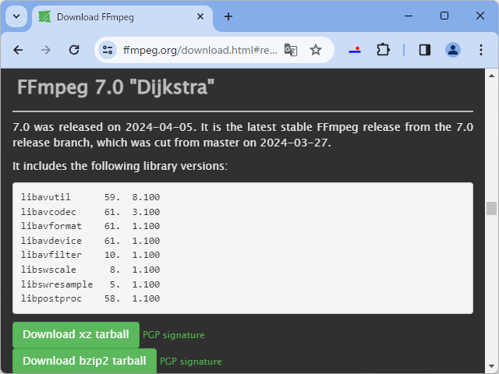Click Download xz tarball button
The height and width of the screenshot is (374, 499).
[x=76, y=334]
